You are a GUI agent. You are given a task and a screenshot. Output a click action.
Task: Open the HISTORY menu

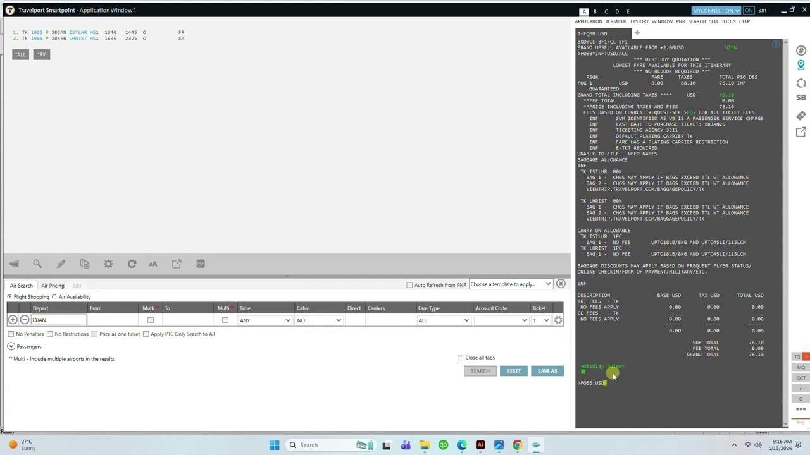[x=640, y=21]
